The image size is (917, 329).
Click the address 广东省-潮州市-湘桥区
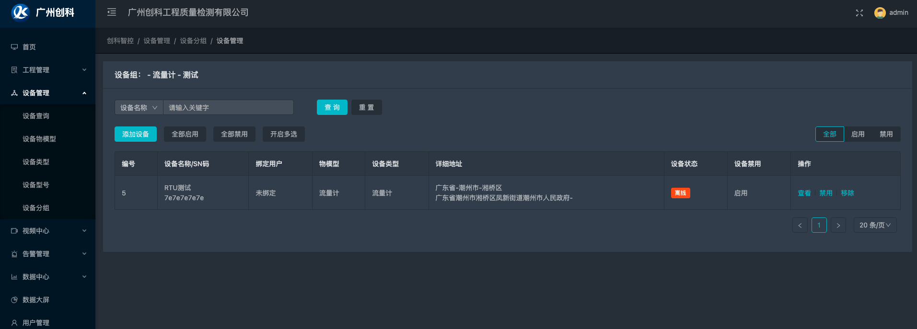click(469, 188)
